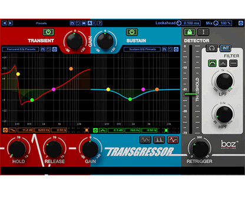Edit the Lookahead 0.100 ms field
245x221 pixels.
click(x=191, y=23)
